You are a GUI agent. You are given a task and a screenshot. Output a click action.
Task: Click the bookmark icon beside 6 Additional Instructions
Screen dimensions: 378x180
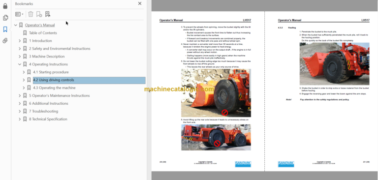(25, 103)
